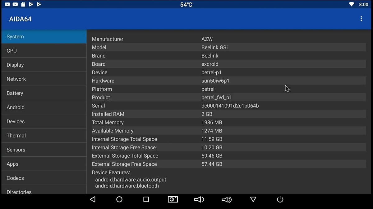Viewport: 373px width, 209px height.
Task: Click the android.hardware.audio.output feature line
Action: click(131, 180)
